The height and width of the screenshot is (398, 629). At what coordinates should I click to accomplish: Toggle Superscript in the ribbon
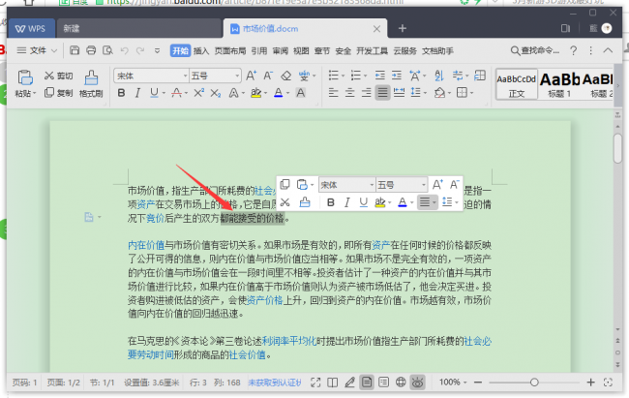point(199,93)
